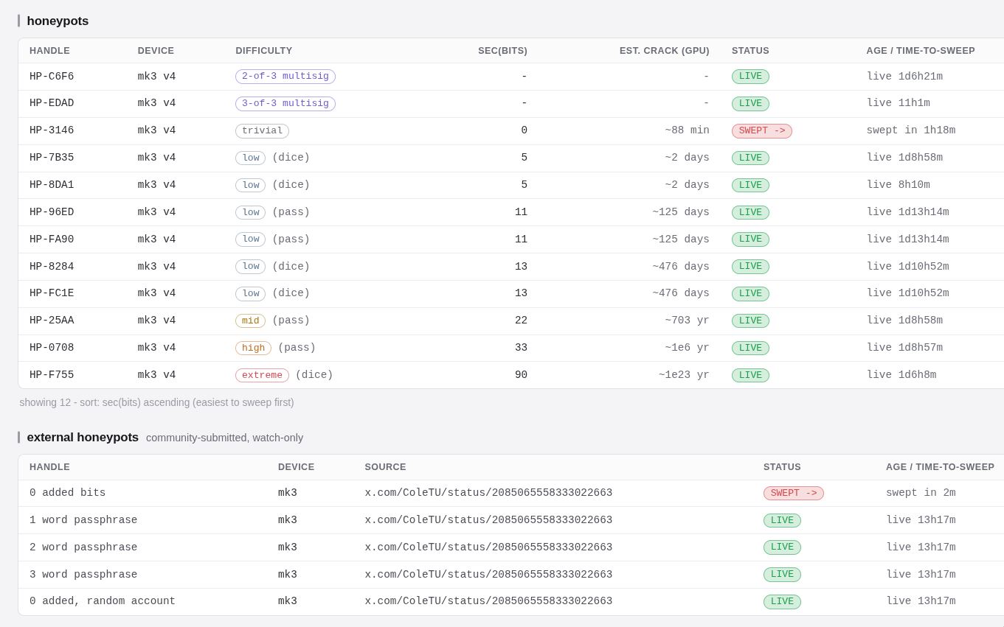The width and height of the screenshot is (1004, 627).
Task: Click the "SWEPT ->" status for HP-3146
Action: coord(762,131)
